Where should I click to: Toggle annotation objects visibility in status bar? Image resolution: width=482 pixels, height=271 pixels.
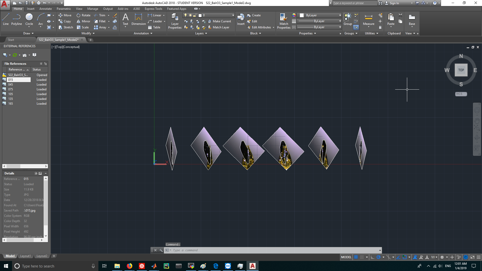415,257
